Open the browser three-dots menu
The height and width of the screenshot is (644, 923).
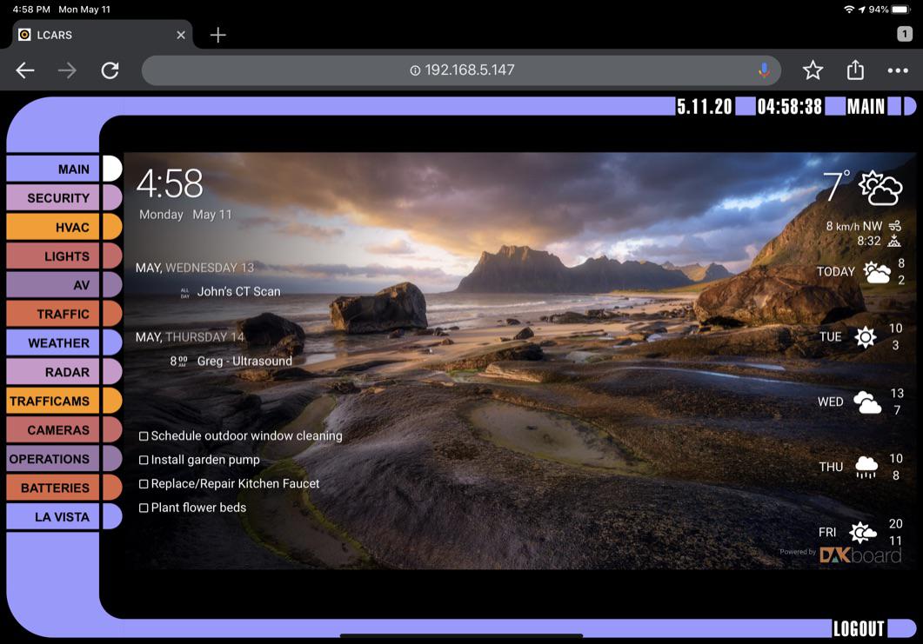(x=898, y=70)
